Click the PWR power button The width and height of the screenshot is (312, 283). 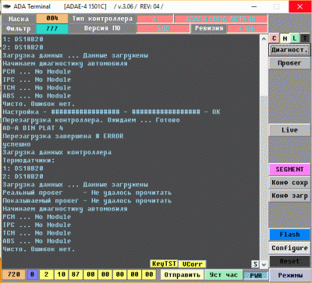coord(256,275)
